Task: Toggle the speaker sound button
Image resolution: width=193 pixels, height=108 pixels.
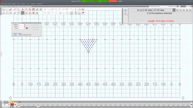Action: 9,105
